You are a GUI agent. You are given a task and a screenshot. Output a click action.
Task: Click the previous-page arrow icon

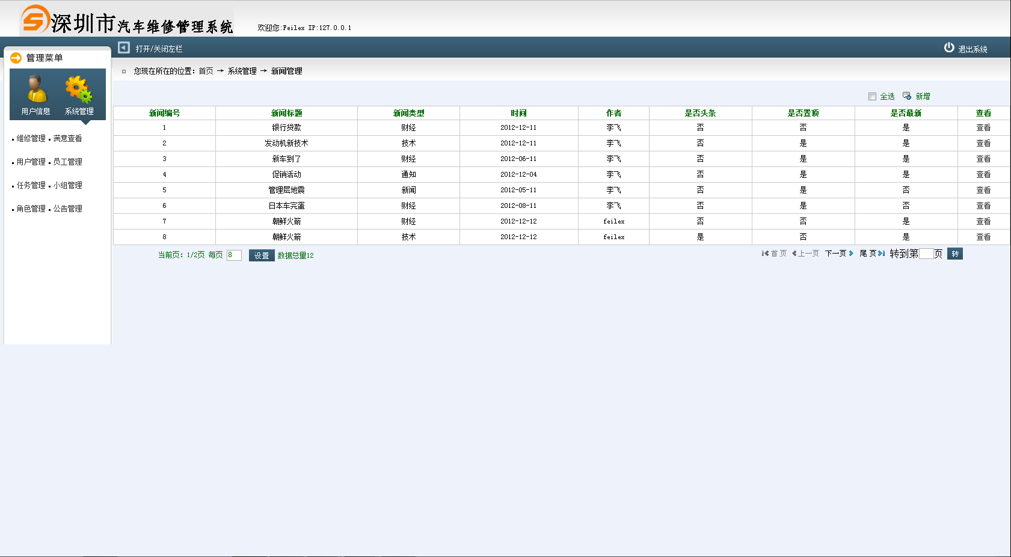794,254
